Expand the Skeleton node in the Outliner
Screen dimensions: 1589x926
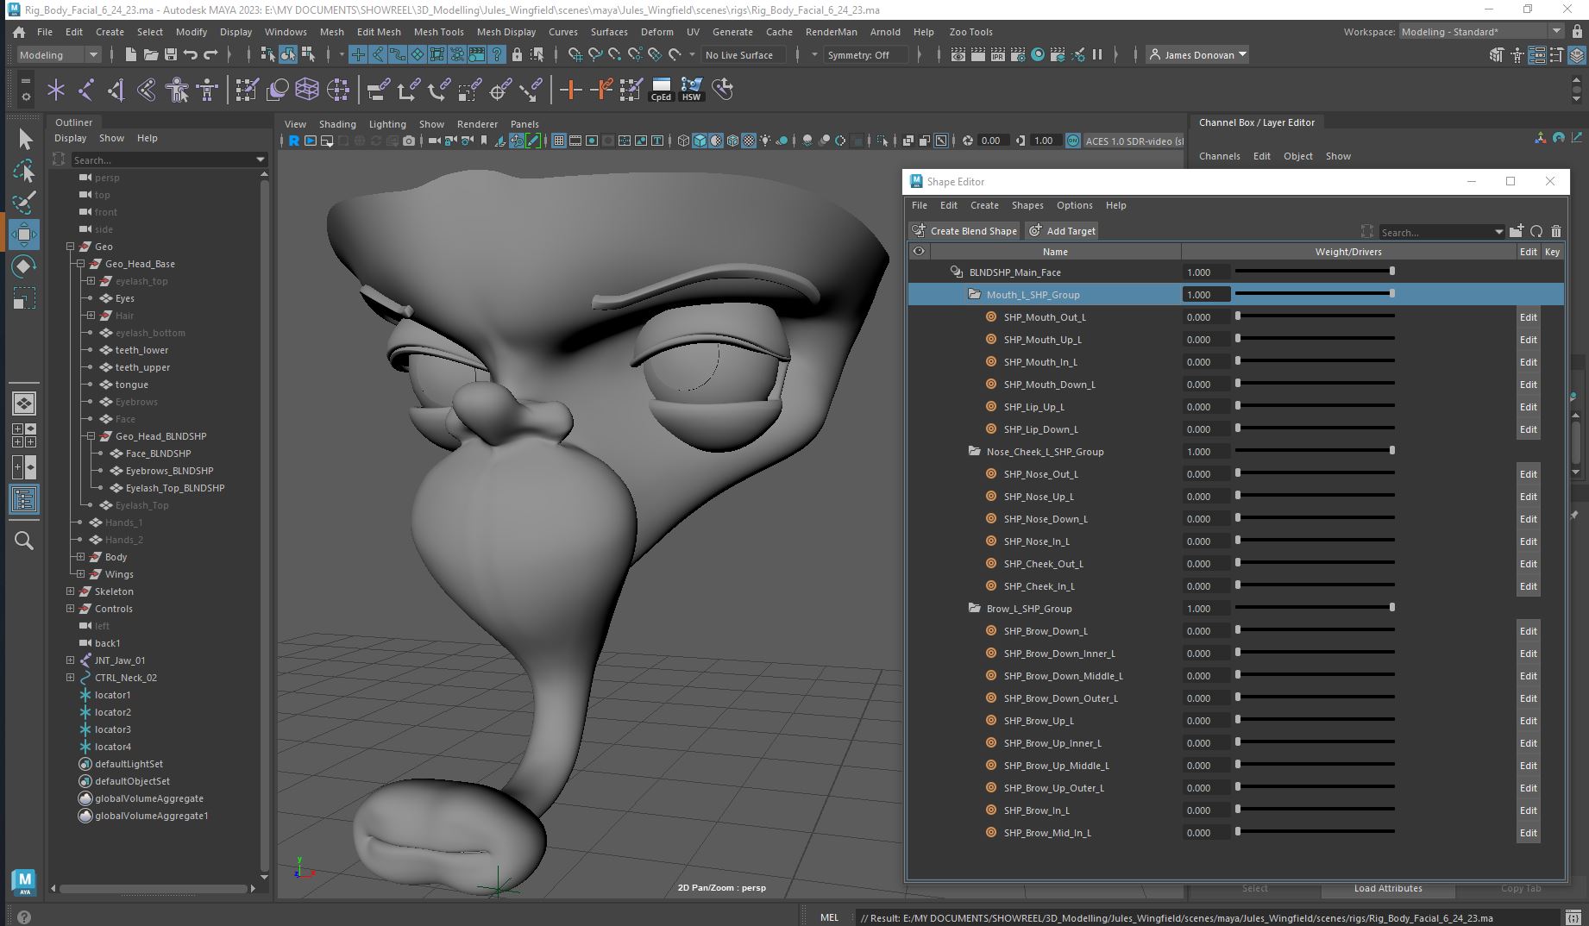[x=70, y=591]
